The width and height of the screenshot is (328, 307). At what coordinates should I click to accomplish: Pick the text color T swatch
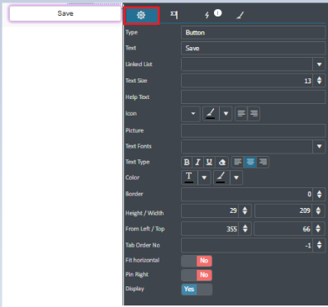[189, 177]
